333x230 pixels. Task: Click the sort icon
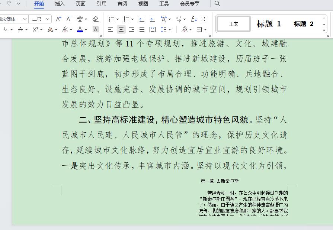coord(194,19)
